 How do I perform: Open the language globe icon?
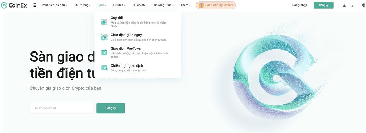coord(363,5)
